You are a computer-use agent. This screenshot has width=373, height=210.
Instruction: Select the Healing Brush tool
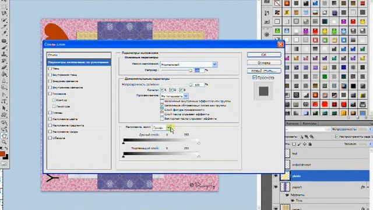coord(4,41)
